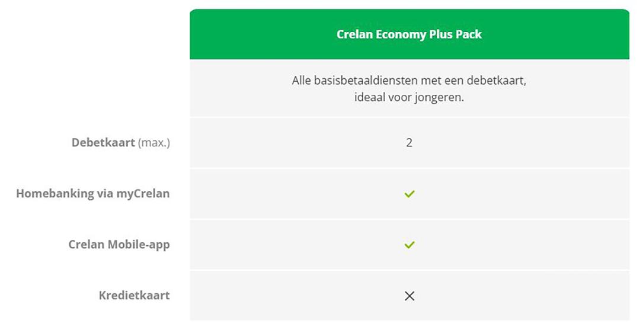Select the number 2 in the Debetkaart row
Viewport: 640px width, 333px height.
[409, 143]
